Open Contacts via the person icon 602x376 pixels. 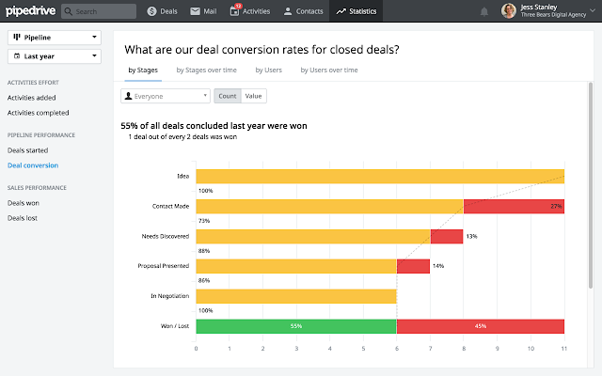[288, 11]
